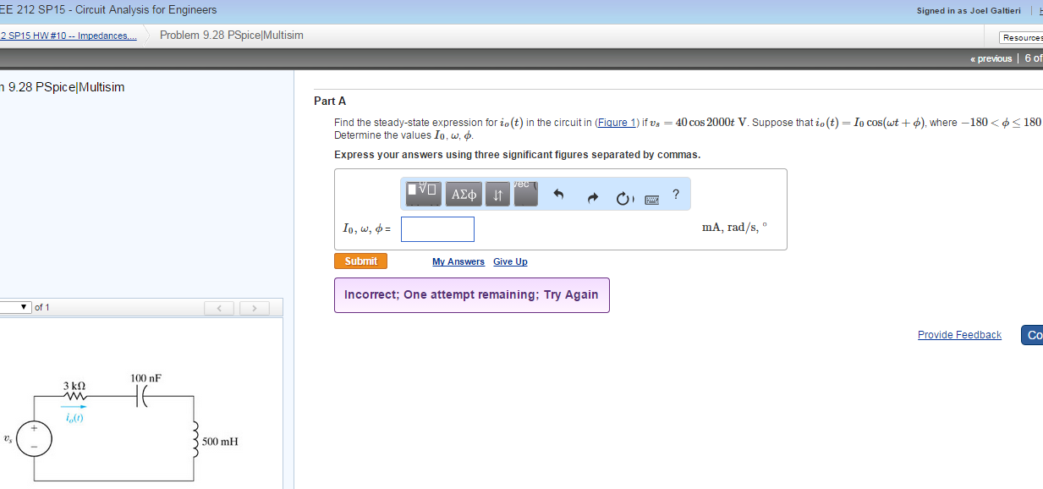Redo the last answer edit
This screenshot has width=1043, height=489.
tap(592, 194)
